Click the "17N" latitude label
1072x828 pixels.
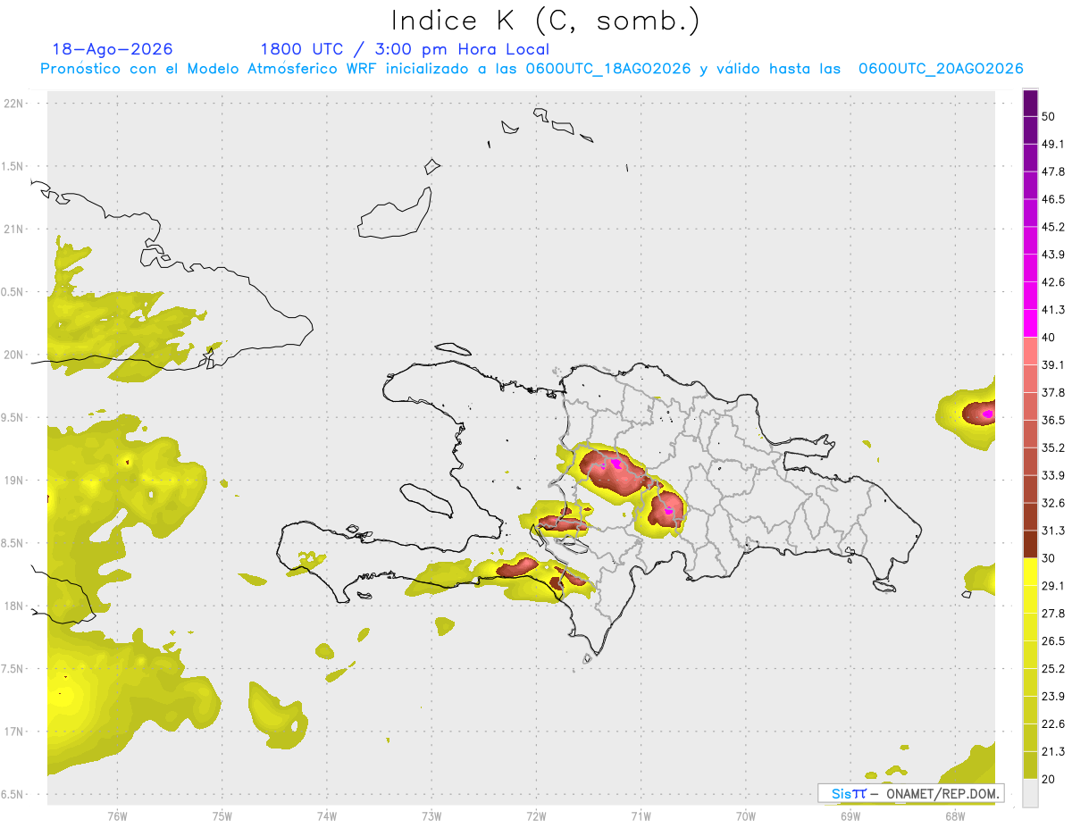pos(15,732)
